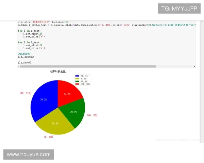
Task: Click the yellow legend color swatch
Action: click(78, 79)
